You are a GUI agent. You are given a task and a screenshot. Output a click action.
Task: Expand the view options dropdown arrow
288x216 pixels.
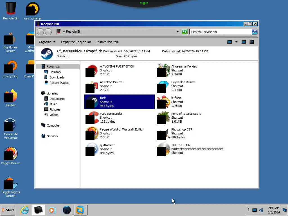[236, 42]
